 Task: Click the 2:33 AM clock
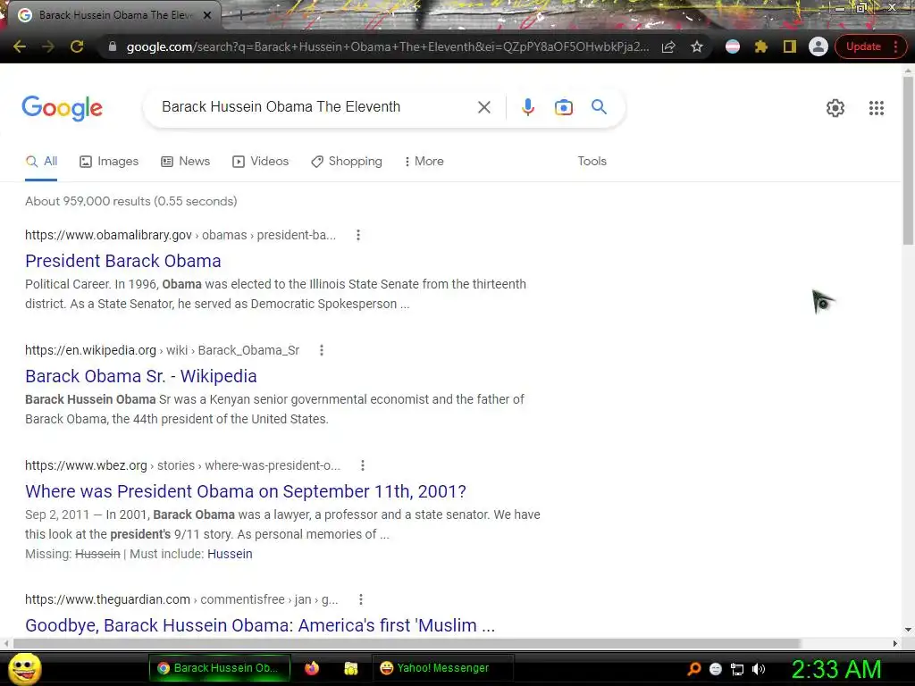[835, 669]
